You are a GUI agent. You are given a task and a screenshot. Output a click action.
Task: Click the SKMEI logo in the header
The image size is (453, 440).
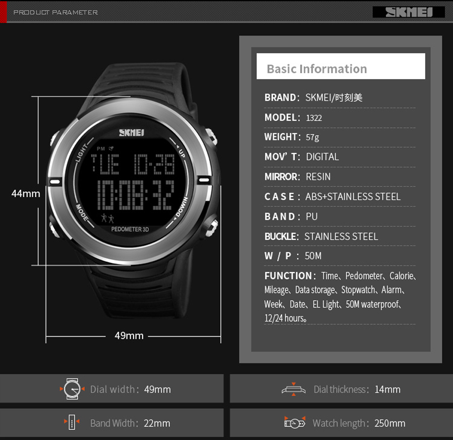coord(409,12)
